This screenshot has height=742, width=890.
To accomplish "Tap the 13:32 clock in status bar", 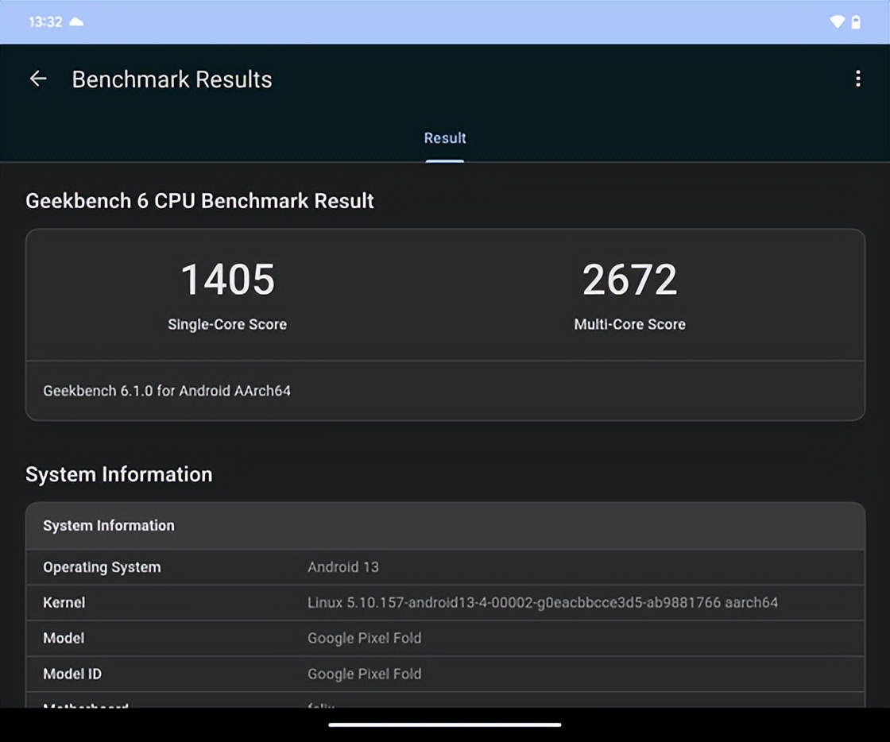I will point(45,22).
